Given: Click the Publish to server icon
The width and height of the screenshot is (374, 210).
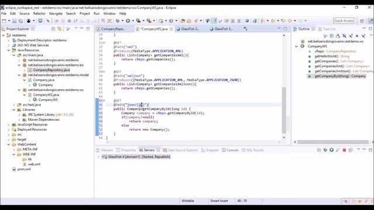Looking at the screenshot, I should point(351,150).
